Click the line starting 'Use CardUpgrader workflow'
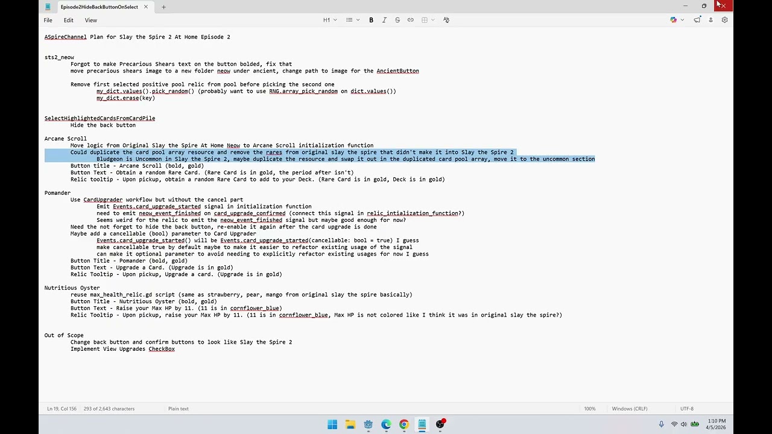Image resolution: width=772 pixels, height=434 pixels. tap(157, 200)
